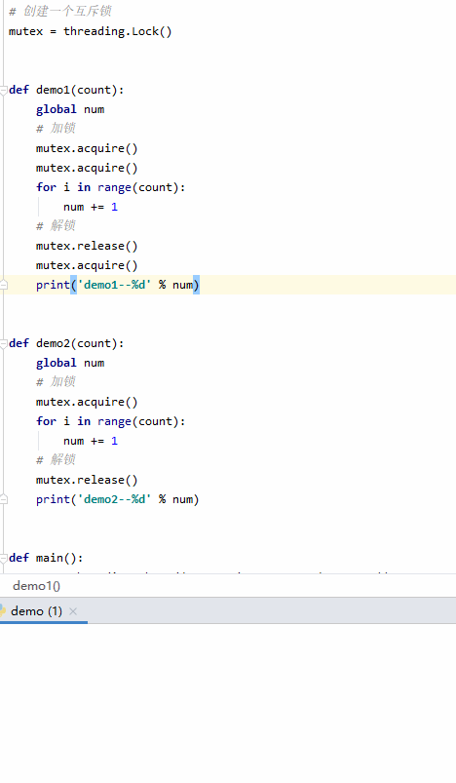Click 'mutex.release()' line in demo2
456x783 pixels.
click(87, 480)
